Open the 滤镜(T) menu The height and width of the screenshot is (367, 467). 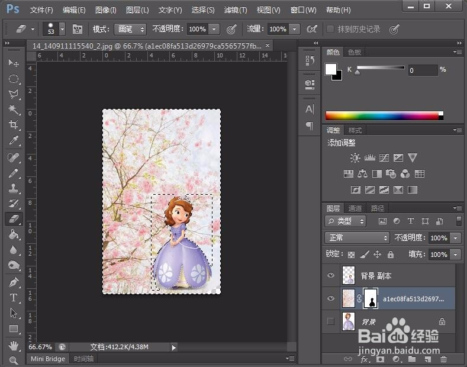(x=236, y=10)
